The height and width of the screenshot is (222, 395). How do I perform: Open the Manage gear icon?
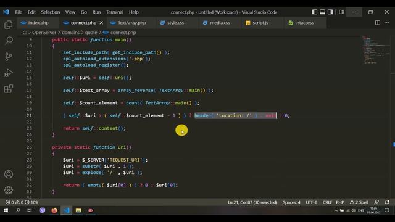click(x=9, y=190)
